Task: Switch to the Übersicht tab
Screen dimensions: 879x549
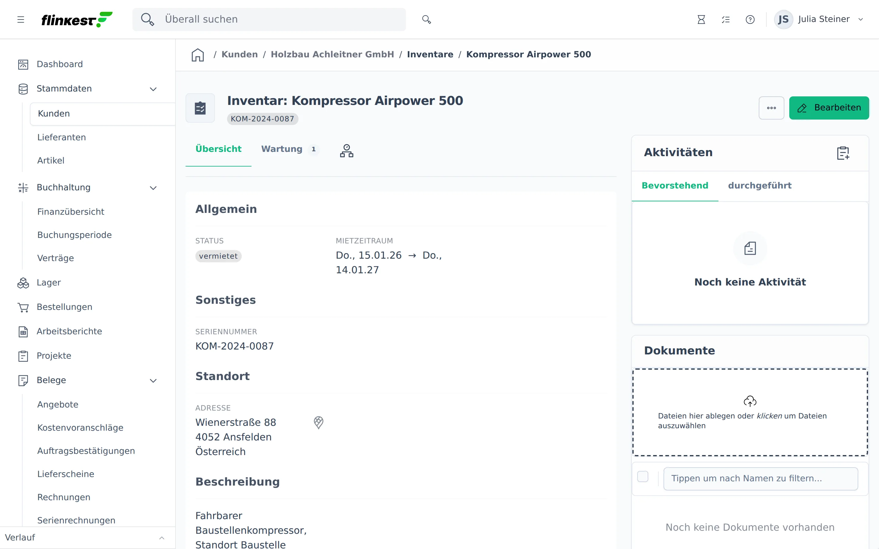Action: click(218, 149)
